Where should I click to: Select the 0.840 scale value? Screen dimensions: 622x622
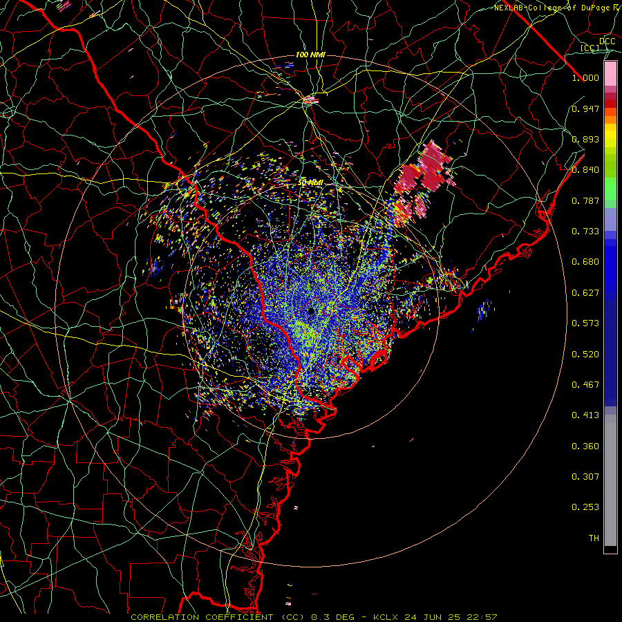tap(585, 170)
